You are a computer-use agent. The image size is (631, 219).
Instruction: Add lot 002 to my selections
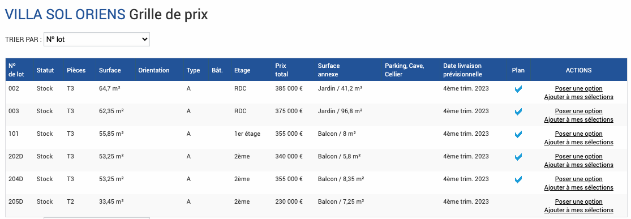tap(579, 97)
